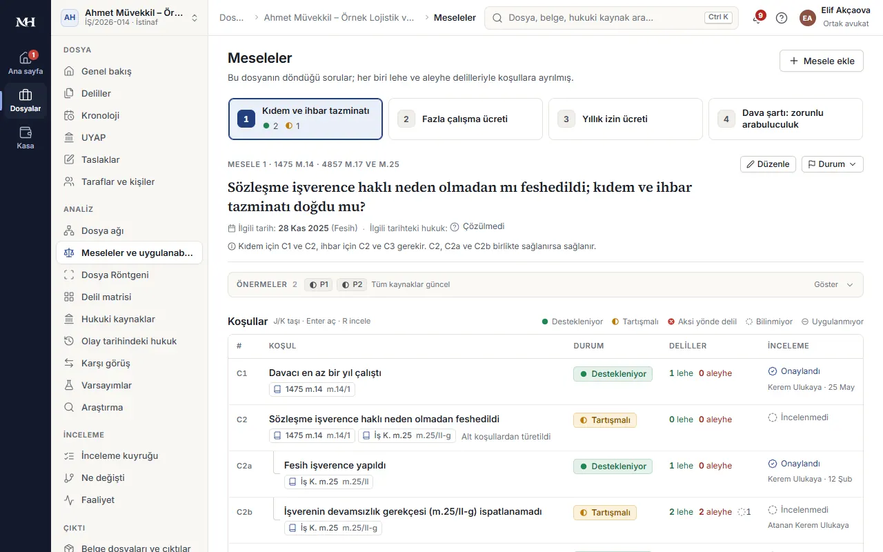Switch to Dava şartı: zorunlu arabuluculuk tab
This screenshot has width=883, height=552.
click(786, 119)
